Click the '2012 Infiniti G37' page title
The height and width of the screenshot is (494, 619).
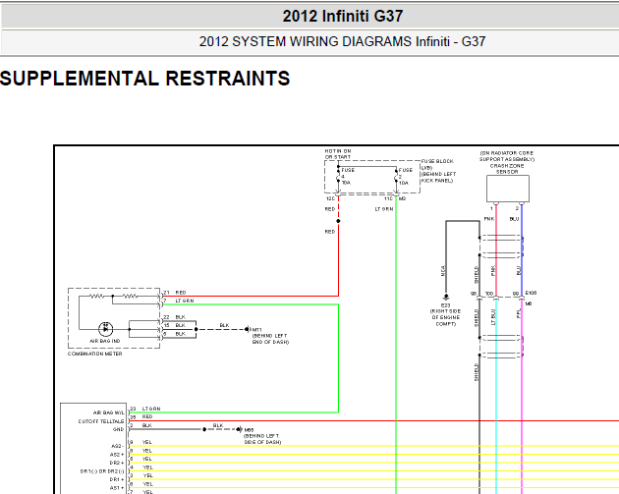pyautogui.click(x=343, y=16)
